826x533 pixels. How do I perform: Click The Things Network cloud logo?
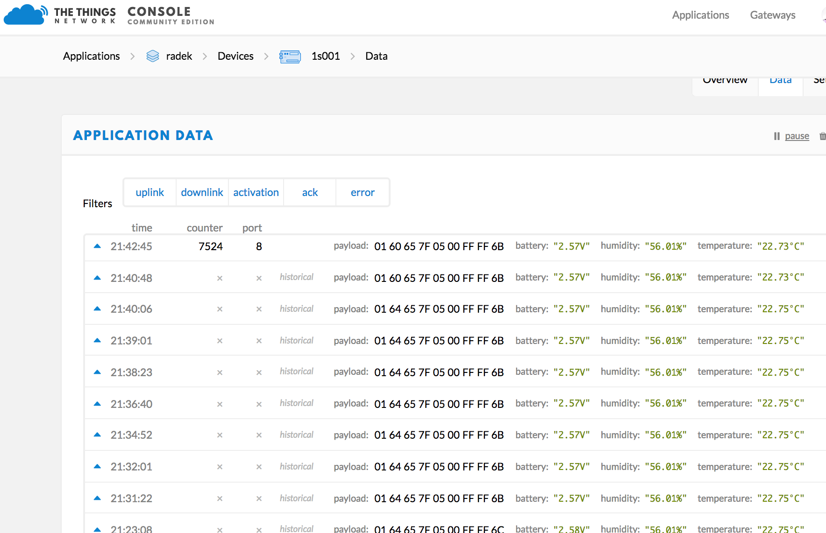point(26,14)
